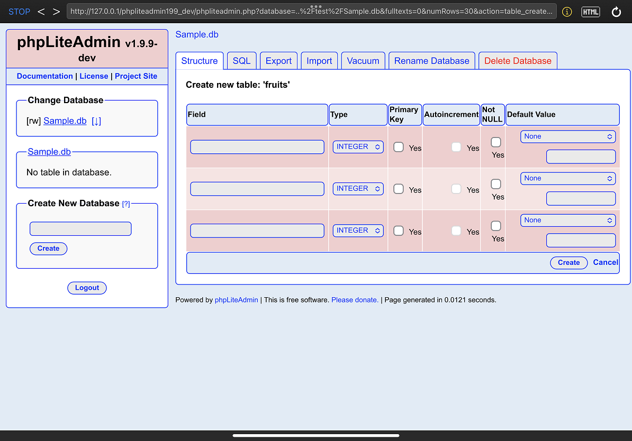Click Create under Create New Database
Viewport: 632px width, 441px height.
(x=48, y=249)
